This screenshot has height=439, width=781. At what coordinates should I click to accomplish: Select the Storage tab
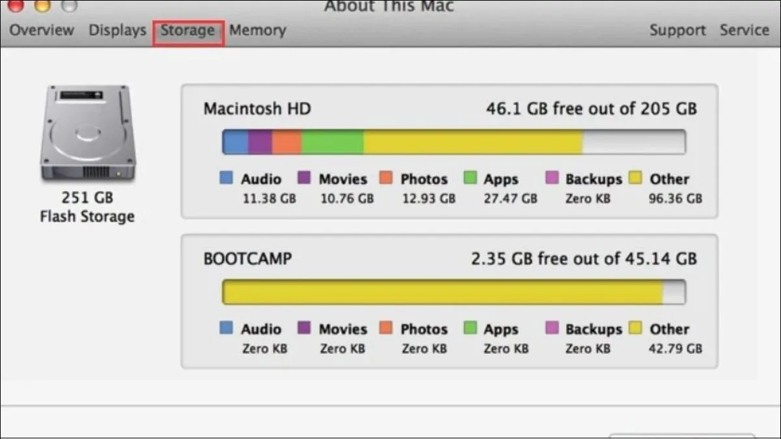point(188,31)
